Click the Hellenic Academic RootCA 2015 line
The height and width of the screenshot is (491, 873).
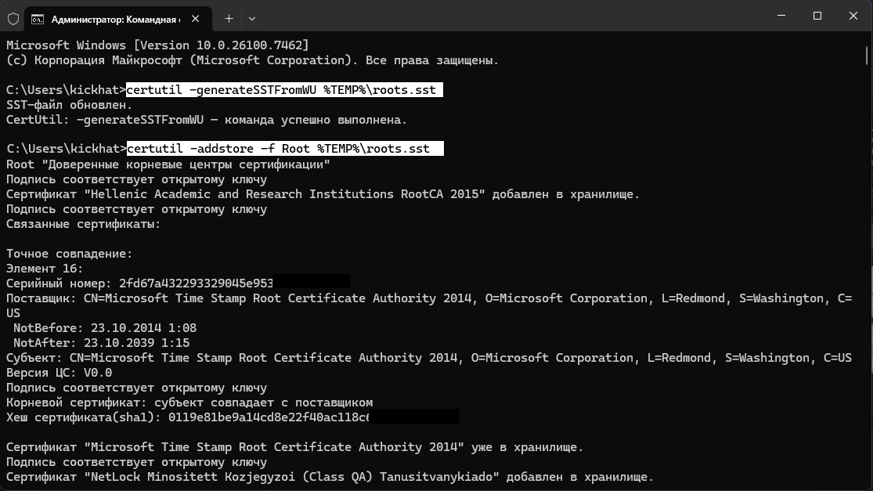coord(323,194)
